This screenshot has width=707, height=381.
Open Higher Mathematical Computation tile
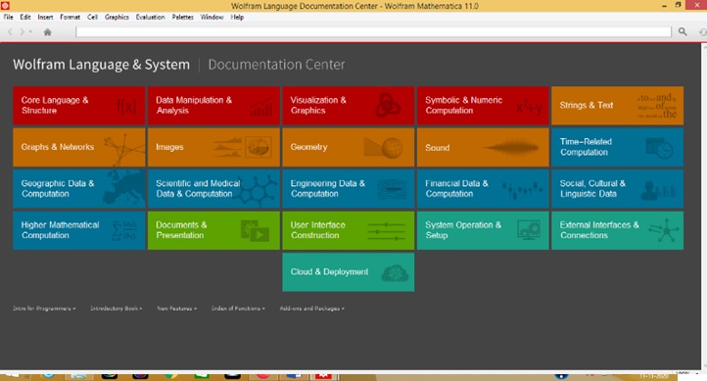(x=79, y=230)
